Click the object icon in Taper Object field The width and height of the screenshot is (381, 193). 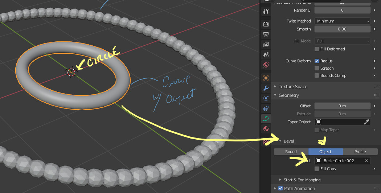pyautogui.click(x=319, y=122)
